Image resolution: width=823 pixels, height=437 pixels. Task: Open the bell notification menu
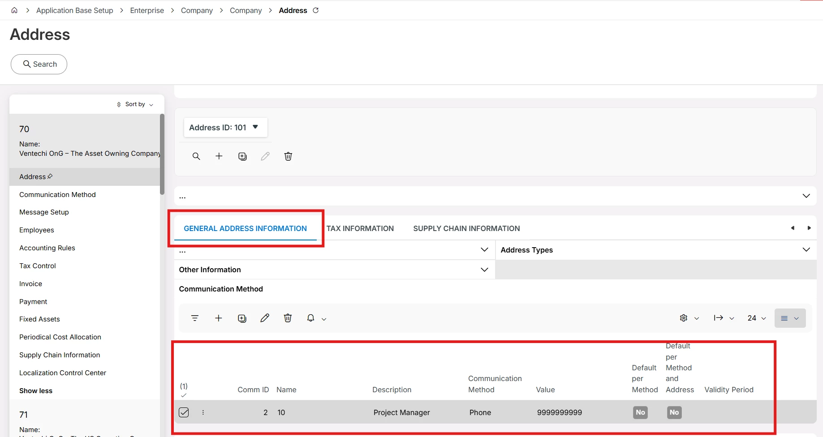[x=316, y=318]
